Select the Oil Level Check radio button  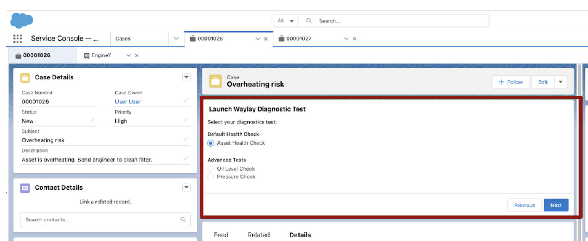coord(211,169)
